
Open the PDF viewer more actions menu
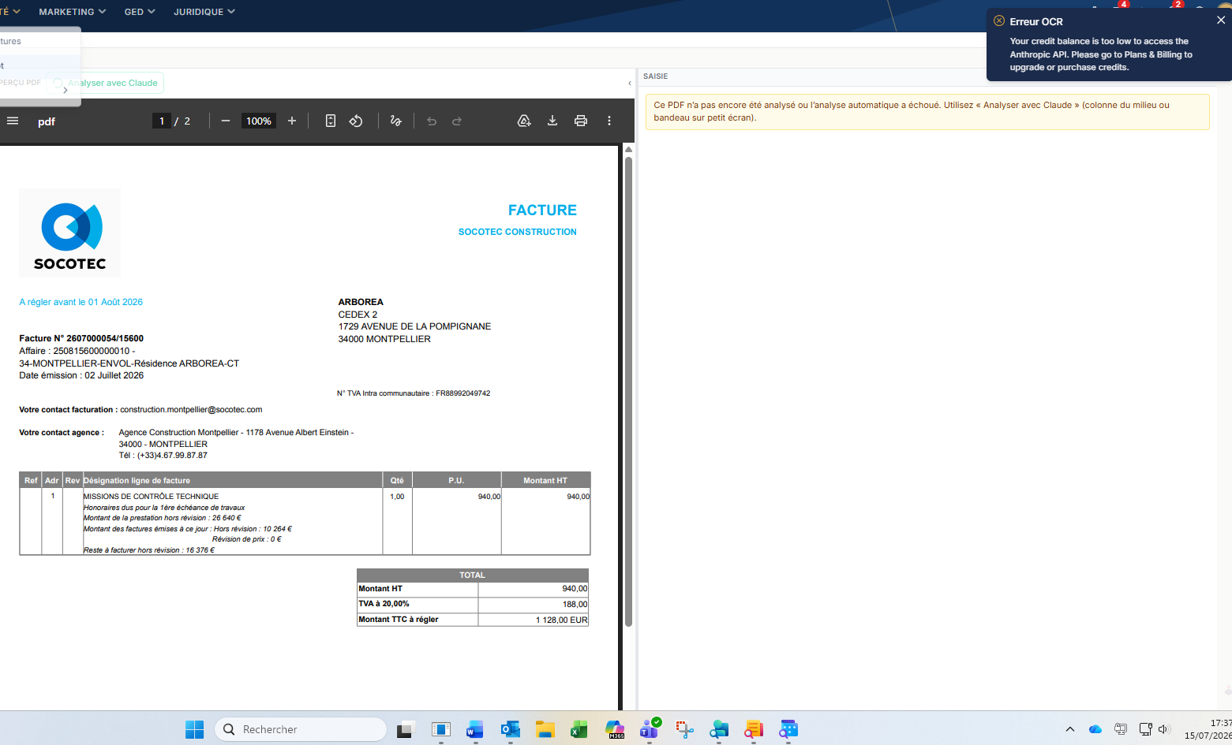pyautogui.click(x=609, y=121)
